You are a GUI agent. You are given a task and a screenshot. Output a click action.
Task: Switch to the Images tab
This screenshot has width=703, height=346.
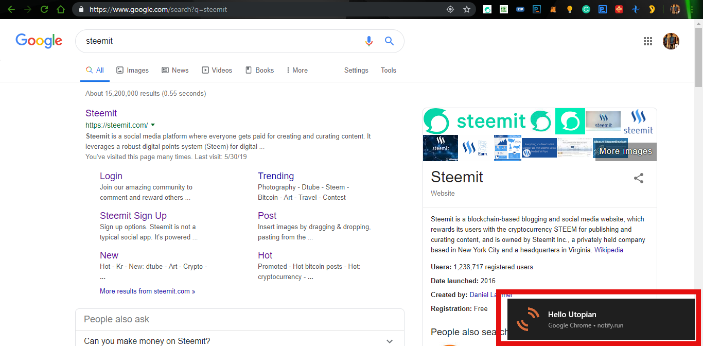[132, 70]
